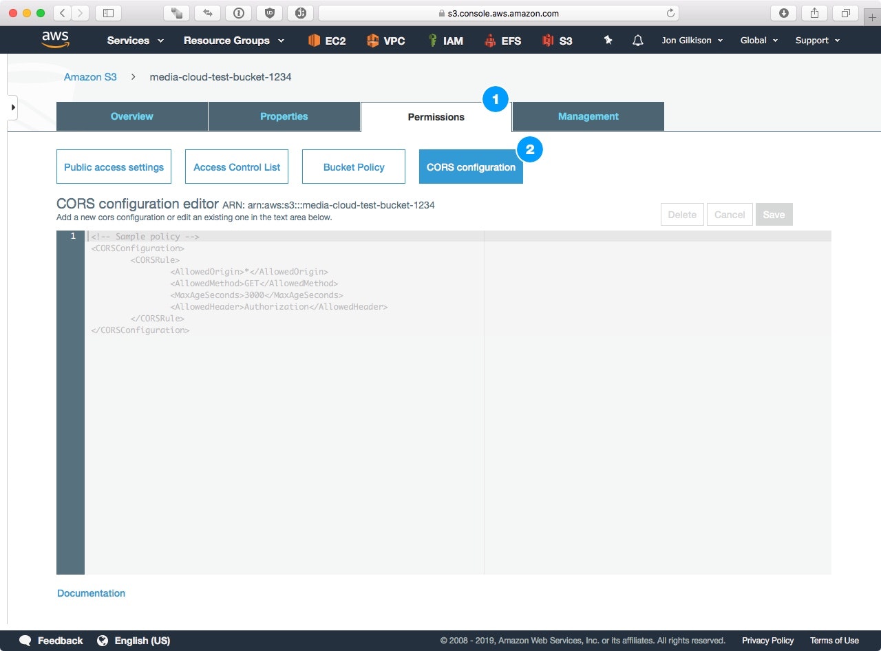Open Safari downloads button
The width and height of the screenshot is (881, 651).
tap(783, 13)
